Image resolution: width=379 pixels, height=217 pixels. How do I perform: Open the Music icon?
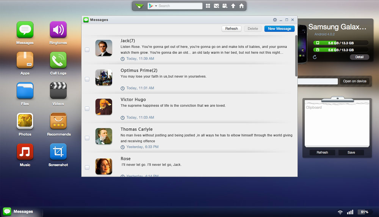[25, 151]
